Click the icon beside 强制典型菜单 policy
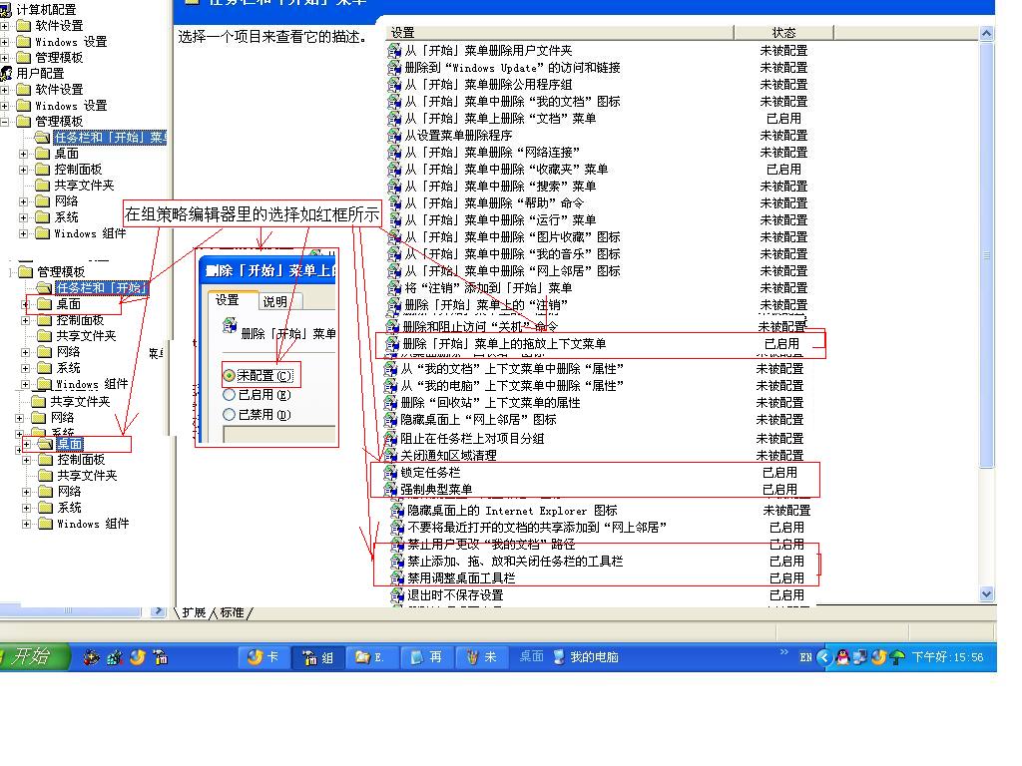The width and height of the screenshot is (1022, 766). point(390,489)
